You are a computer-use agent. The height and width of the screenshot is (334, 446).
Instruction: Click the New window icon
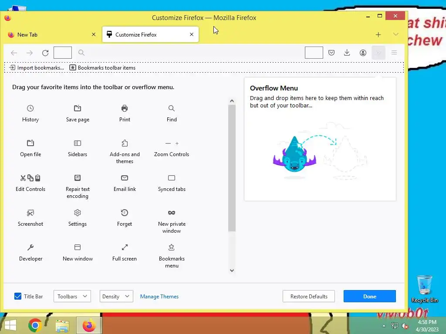point(78,247)
